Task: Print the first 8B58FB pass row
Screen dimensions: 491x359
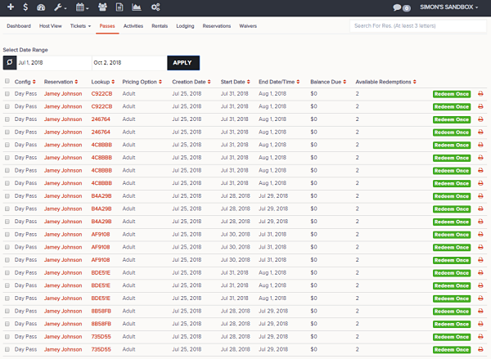Action: (480, 311)
